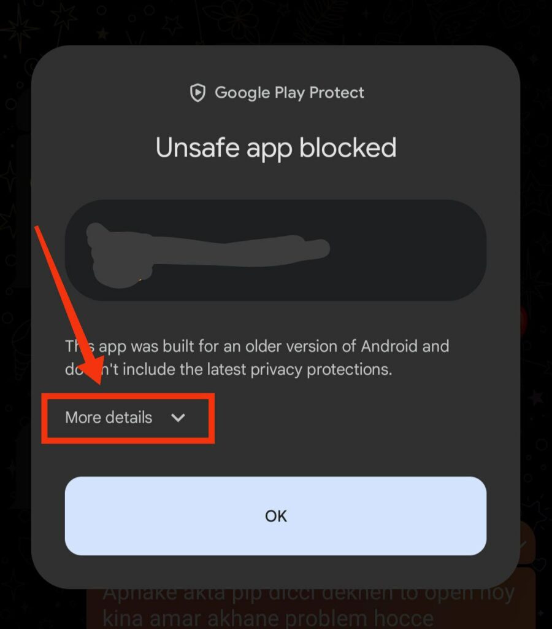The width and height of the screenshot is (552, 629).
Task: Tap the Google Play Protect shield icon
Action: (197, 93)
